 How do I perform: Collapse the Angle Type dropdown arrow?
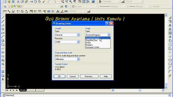point(109,35)
